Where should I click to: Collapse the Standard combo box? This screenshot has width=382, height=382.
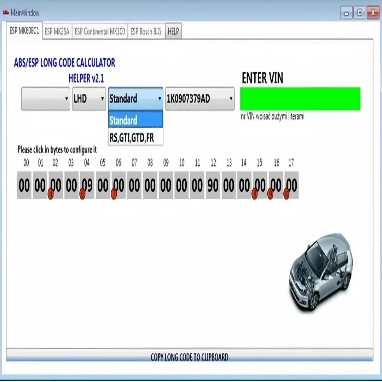(135, 98)
